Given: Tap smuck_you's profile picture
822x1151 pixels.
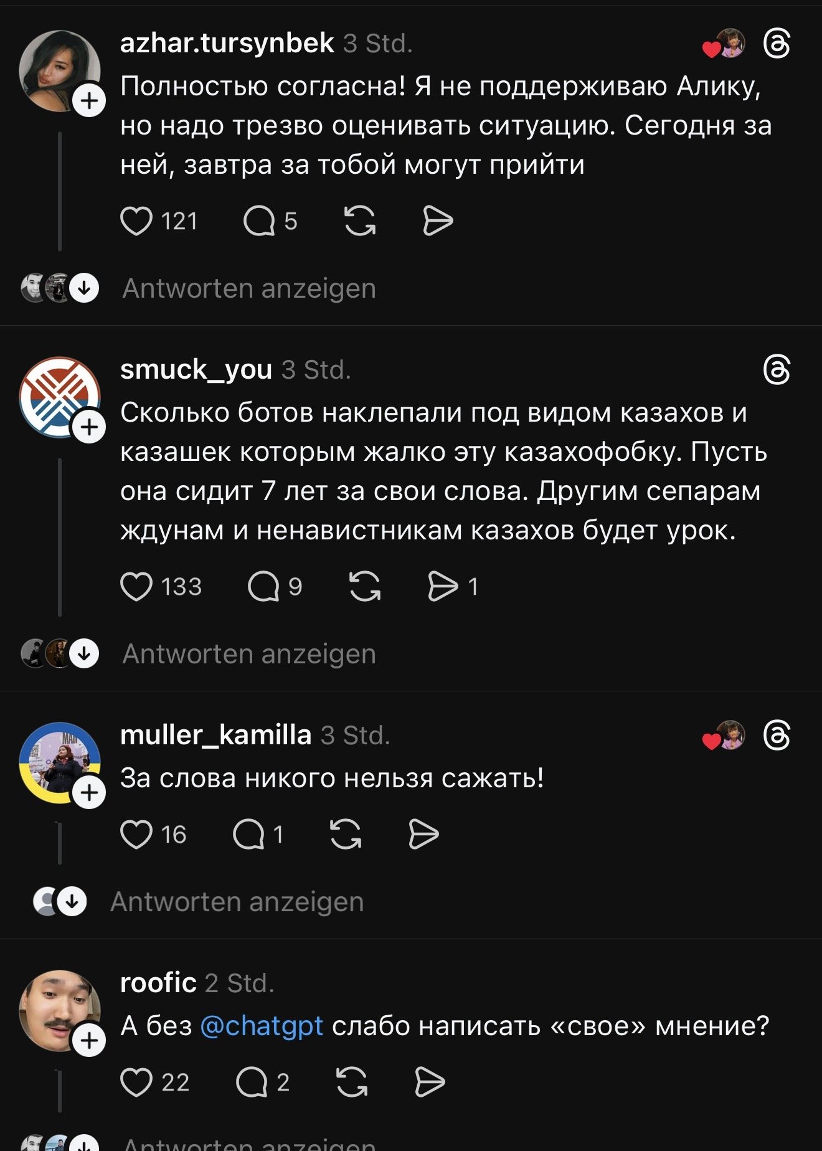Looking at the screenshot, I should [59, 397].
